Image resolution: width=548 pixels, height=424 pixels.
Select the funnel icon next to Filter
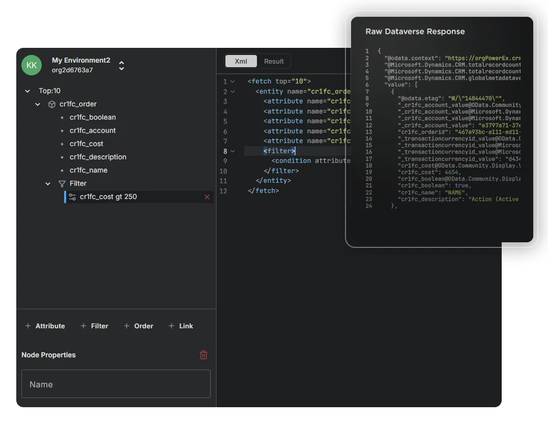click(x=61, y=183)
